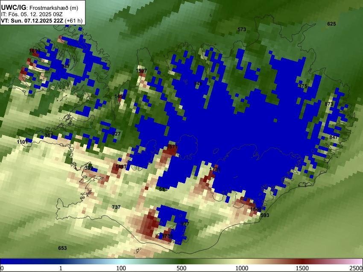Click the 'UWC/IG: Frostmarkshæð (m)' title text
The width and height of the screenshot is (363, 272).
(39, 8)
